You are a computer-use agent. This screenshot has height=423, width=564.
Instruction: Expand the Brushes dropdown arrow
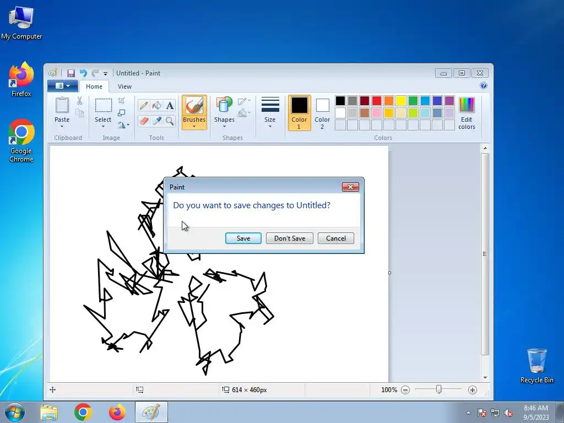(194, 127)
